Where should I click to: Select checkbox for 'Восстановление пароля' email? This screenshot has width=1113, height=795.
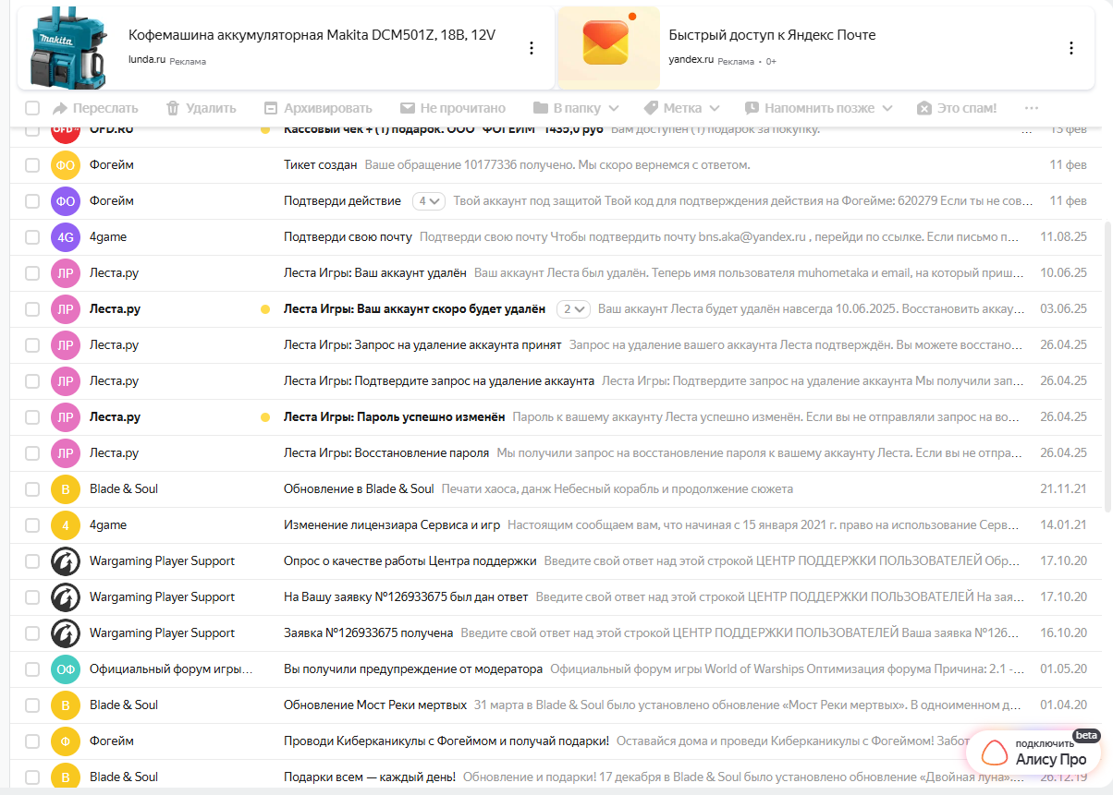(32, 453)
